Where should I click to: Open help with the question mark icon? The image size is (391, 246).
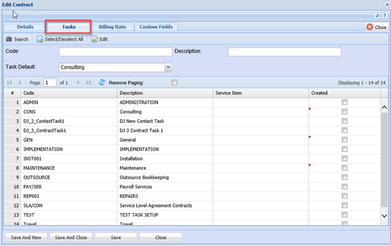click(x=384, y=15)
